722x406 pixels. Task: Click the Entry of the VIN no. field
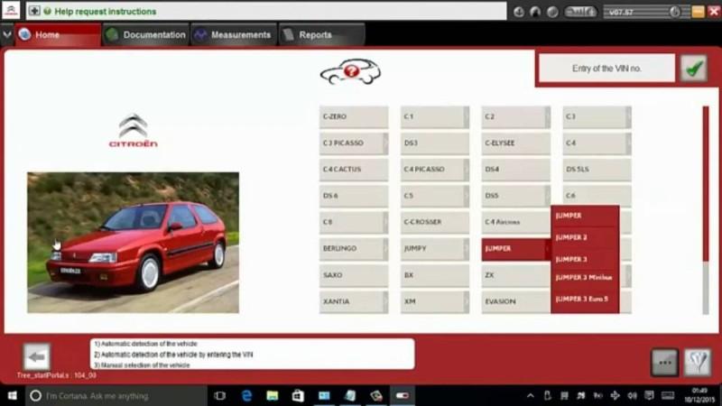tap(606, 69)
